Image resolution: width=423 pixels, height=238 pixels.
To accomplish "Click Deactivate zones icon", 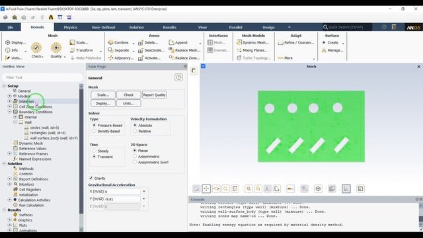I will 141,50.
